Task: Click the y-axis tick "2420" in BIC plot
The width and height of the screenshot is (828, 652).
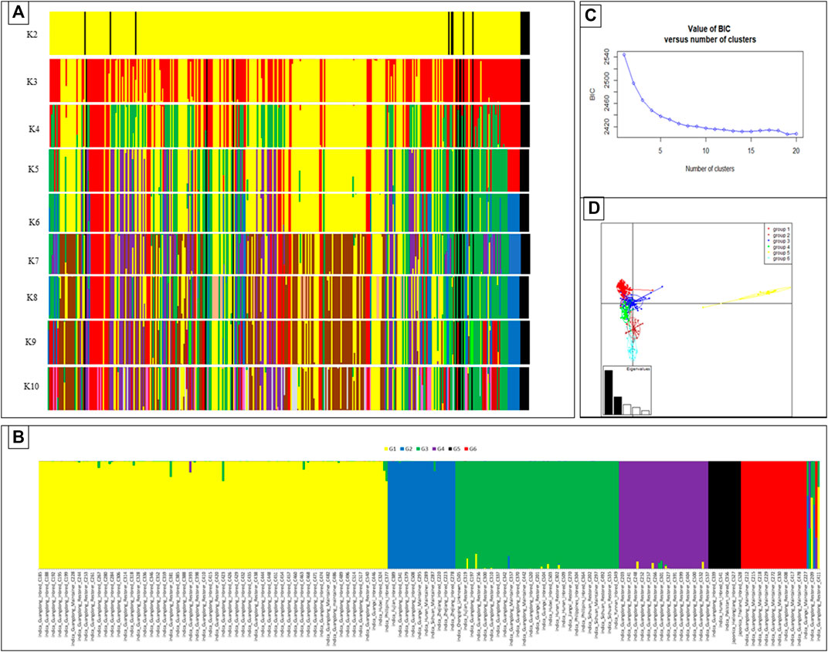Action: tap(607, 127)
